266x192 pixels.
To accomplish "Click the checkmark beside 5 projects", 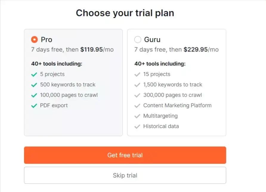I will point(34,74).
